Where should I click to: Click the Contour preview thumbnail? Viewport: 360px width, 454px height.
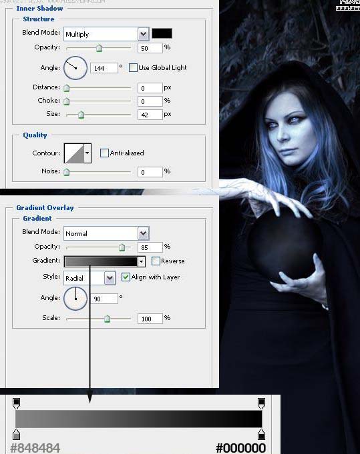pos(74,153)
